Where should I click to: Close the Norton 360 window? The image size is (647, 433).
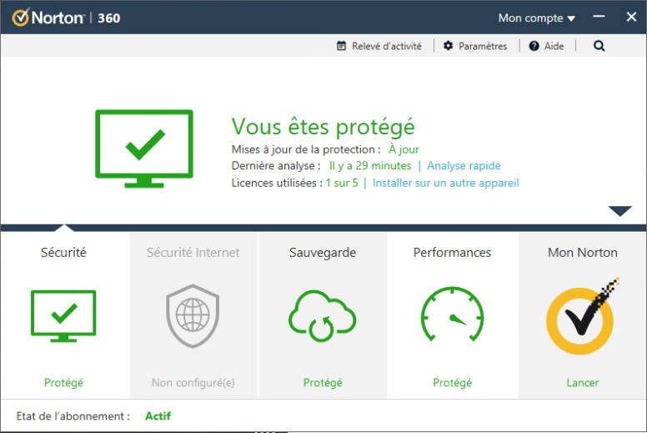click(631, 17)
